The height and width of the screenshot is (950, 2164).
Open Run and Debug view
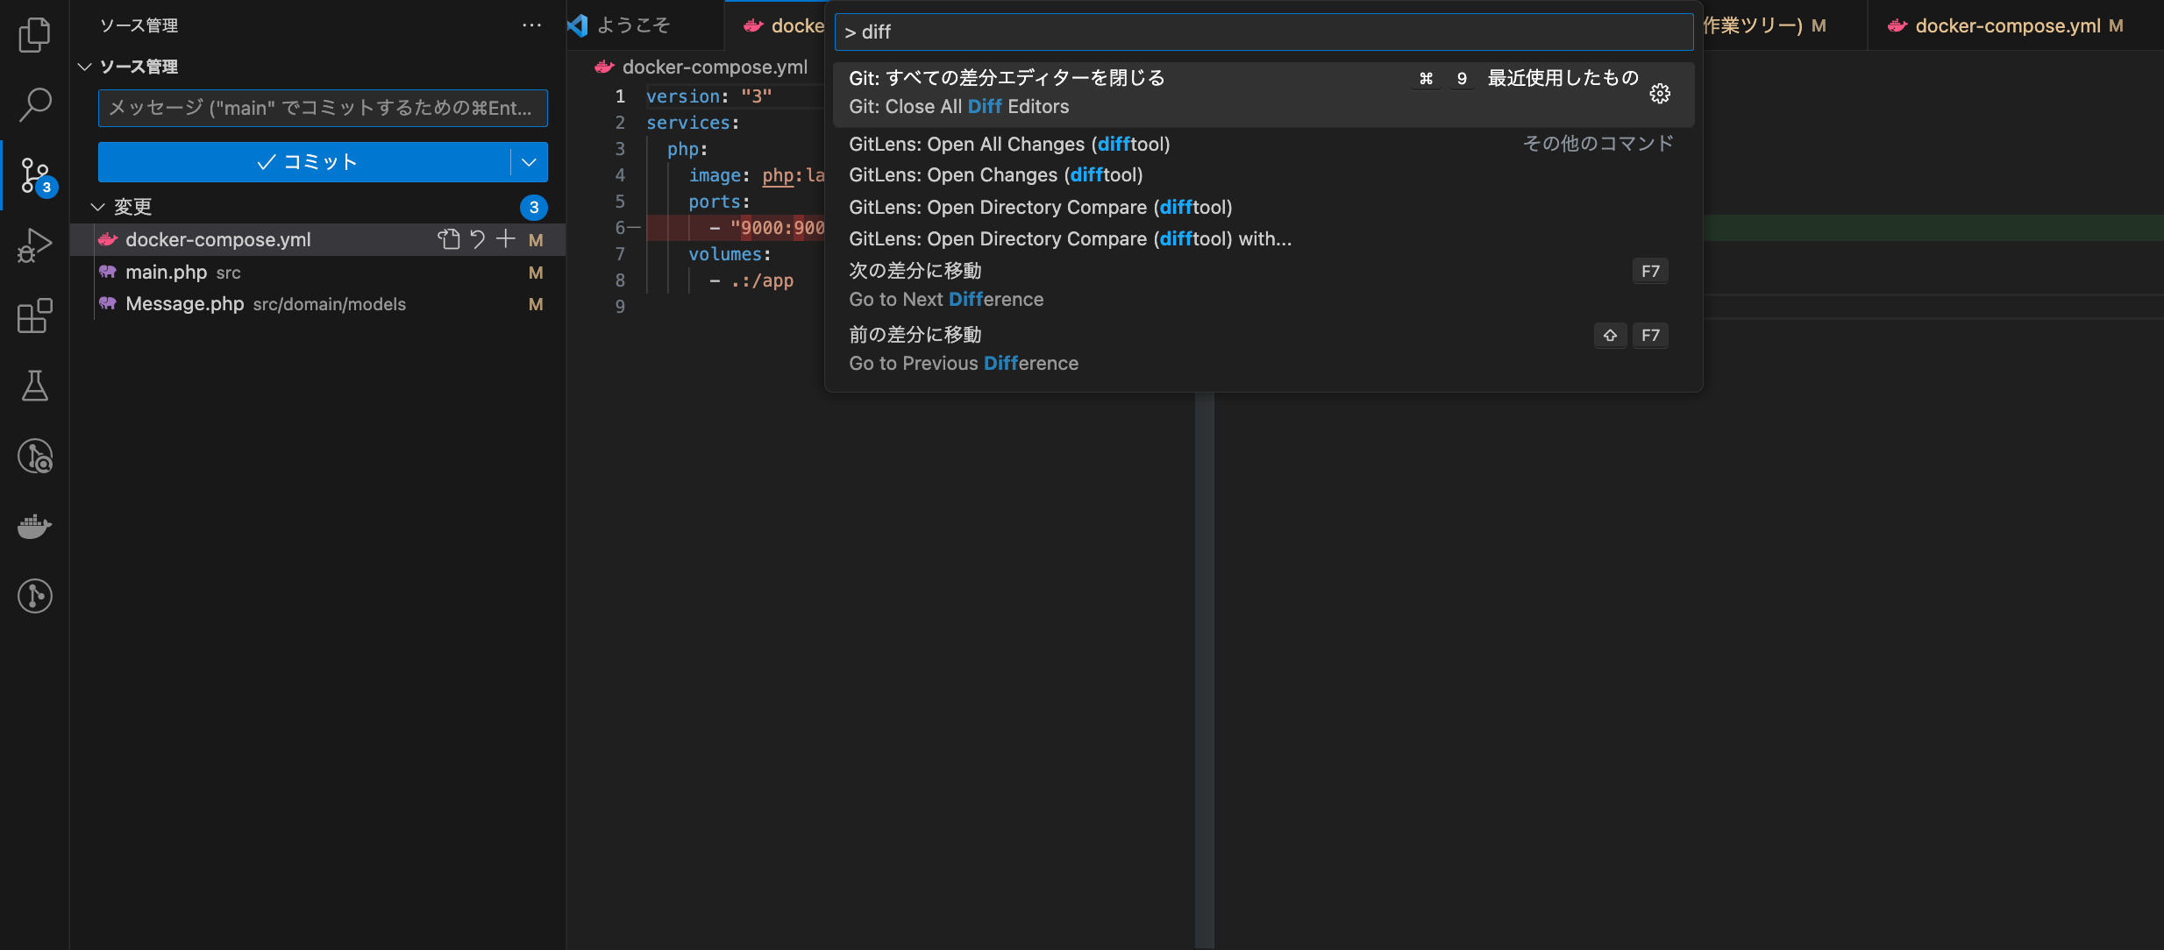tap(34, 245)
